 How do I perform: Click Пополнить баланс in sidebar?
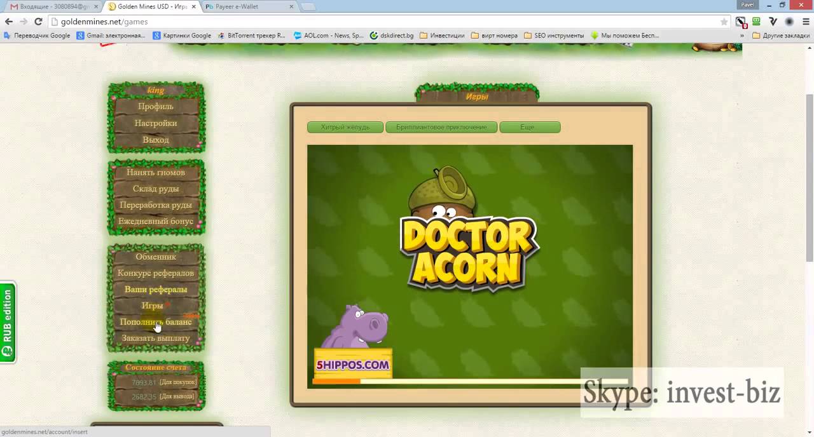pyautogui.click(x=156, y=322)
